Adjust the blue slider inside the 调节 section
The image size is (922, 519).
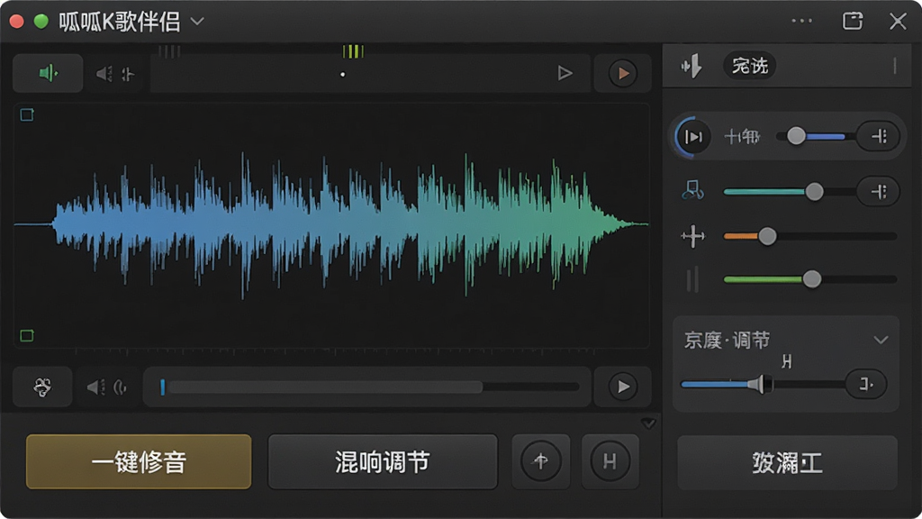click(x=764, y=384)
